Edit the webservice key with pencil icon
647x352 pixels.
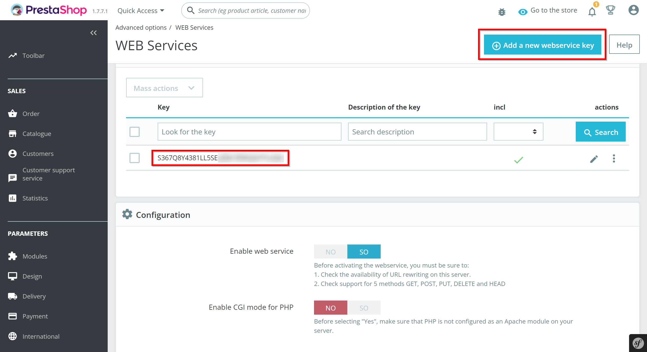(594, 159)
